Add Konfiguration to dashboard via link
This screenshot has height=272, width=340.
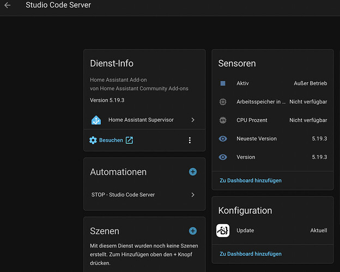tap(251, 254)
